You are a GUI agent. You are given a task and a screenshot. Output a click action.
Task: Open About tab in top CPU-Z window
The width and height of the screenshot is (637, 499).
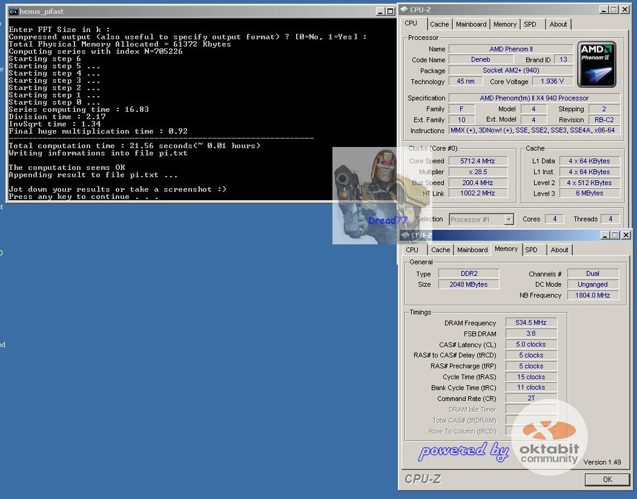558,24
